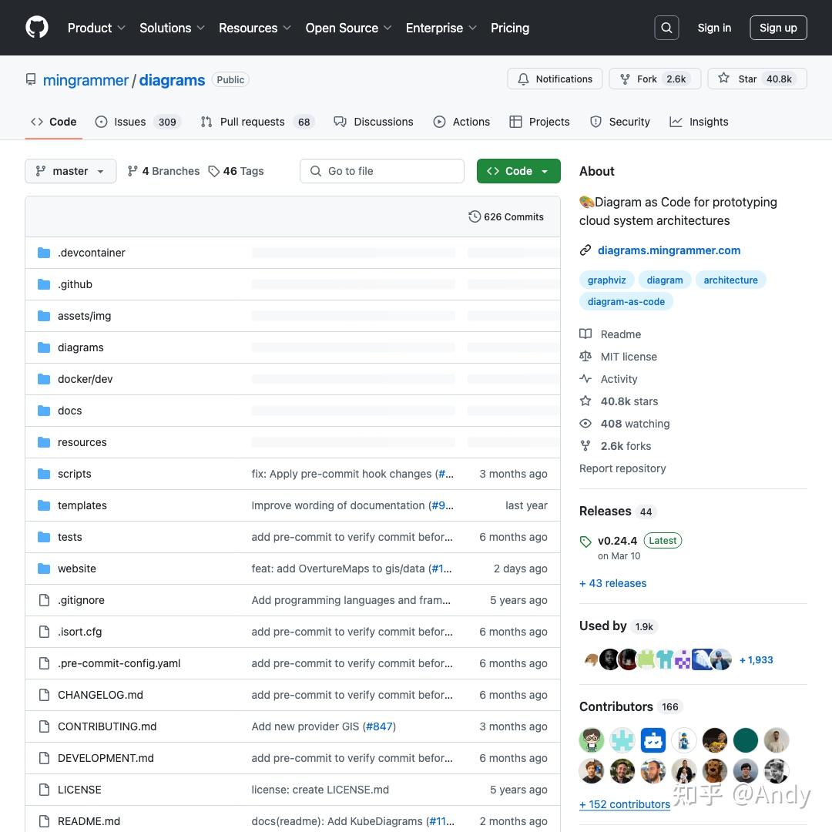This screenshot has height=832, width=832.
Task: Expand the green Code dropdown
Action: tap(518, 171)
